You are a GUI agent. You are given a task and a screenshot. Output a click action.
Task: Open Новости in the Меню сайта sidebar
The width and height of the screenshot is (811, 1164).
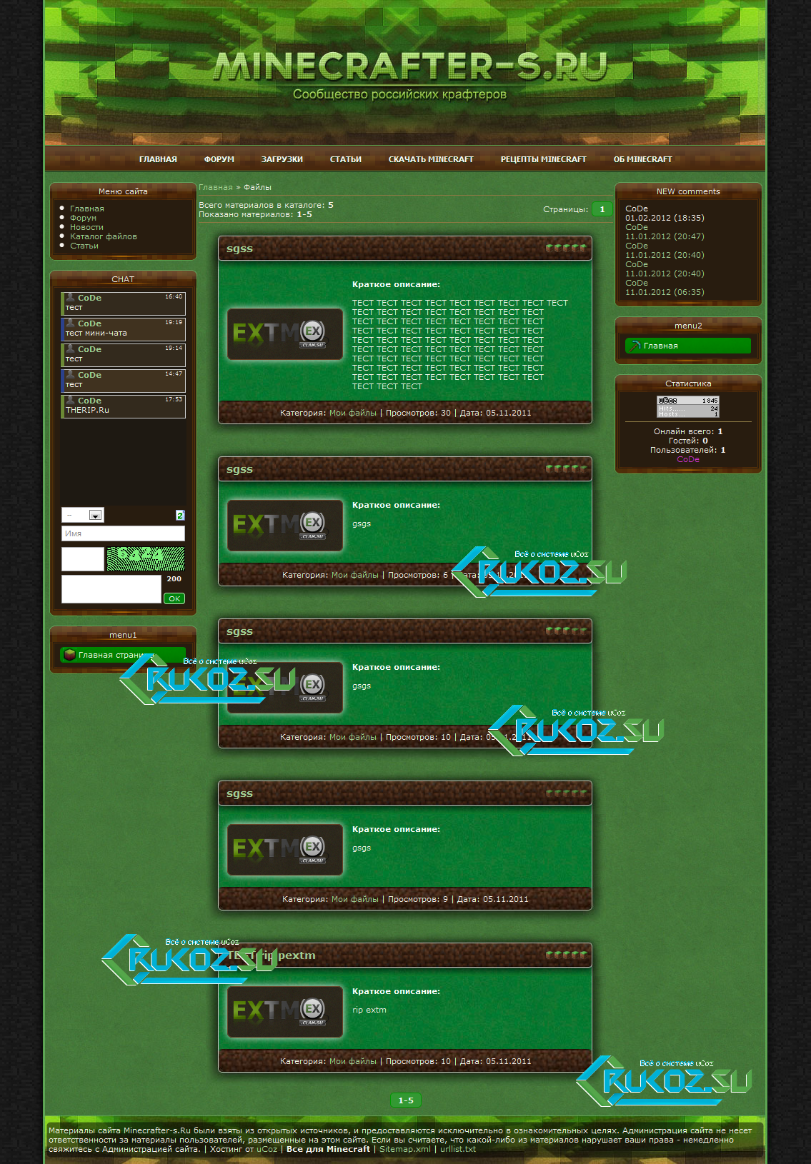click(x=86, y=227)
